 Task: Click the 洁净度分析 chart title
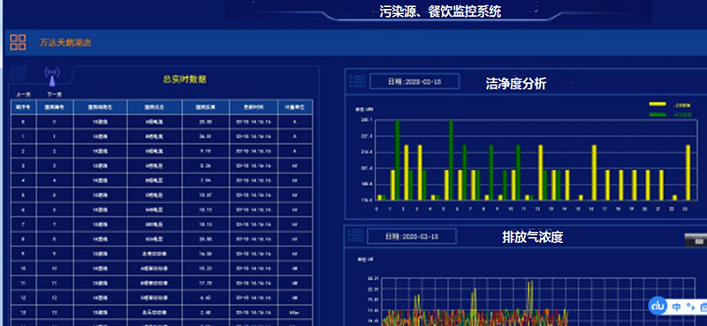coord(516,84)
